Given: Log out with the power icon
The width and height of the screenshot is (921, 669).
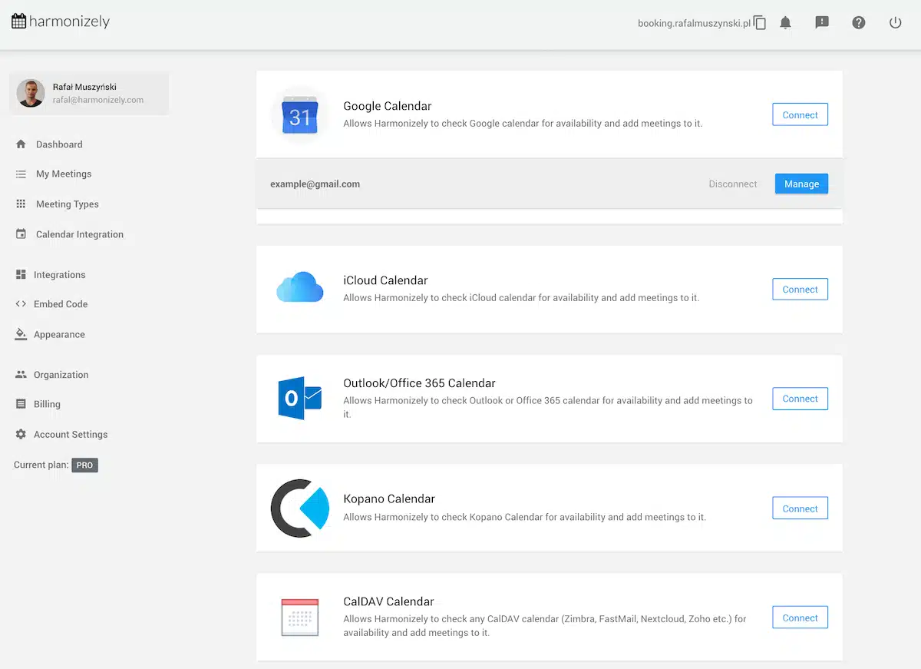Looking at the screenshot, I should tap(895, 23).
